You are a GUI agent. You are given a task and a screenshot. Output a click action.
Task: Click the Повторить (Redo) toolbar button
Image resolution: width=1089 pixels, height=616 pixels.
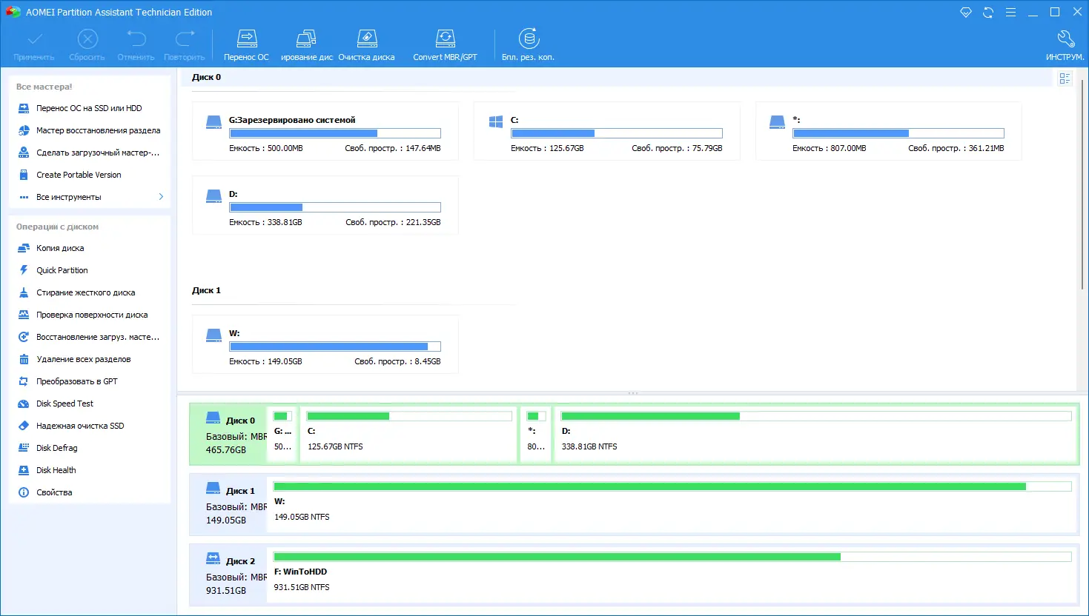185,45
